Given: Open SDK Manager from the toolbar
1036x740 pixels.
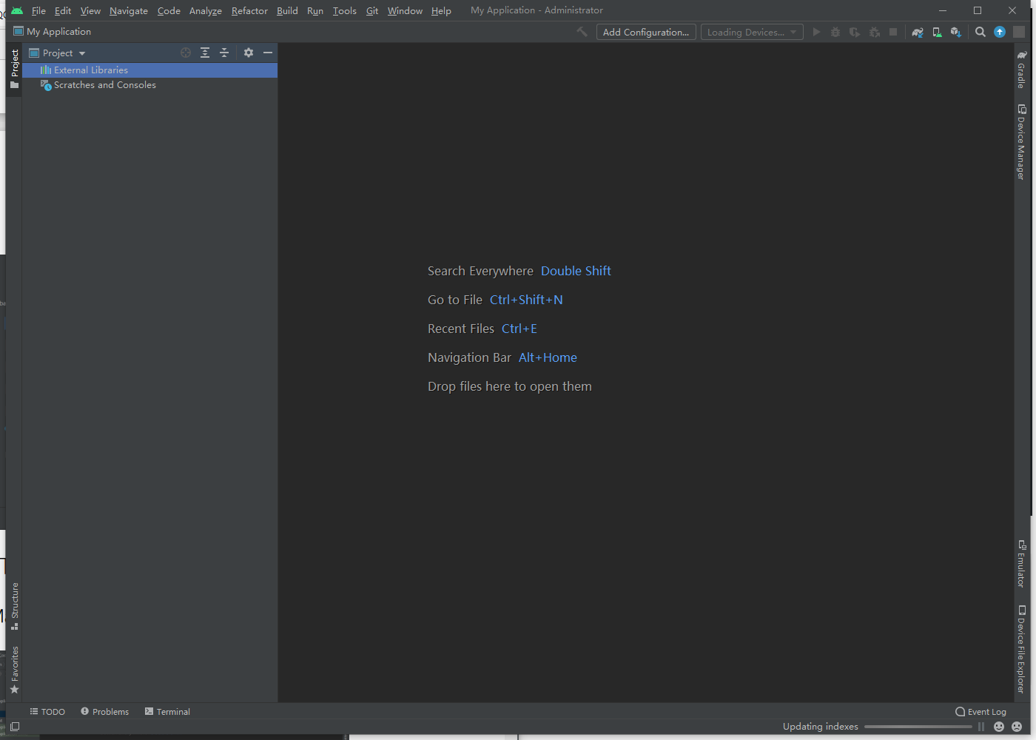Looking at the screenshot, I should click(956, 33).
